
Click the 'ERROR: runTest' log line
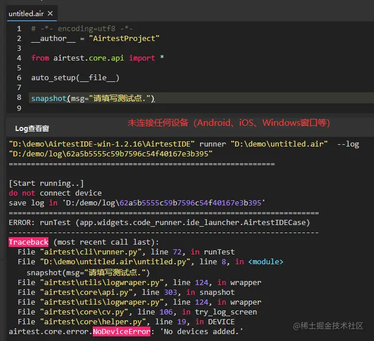[x=159, y=223]
